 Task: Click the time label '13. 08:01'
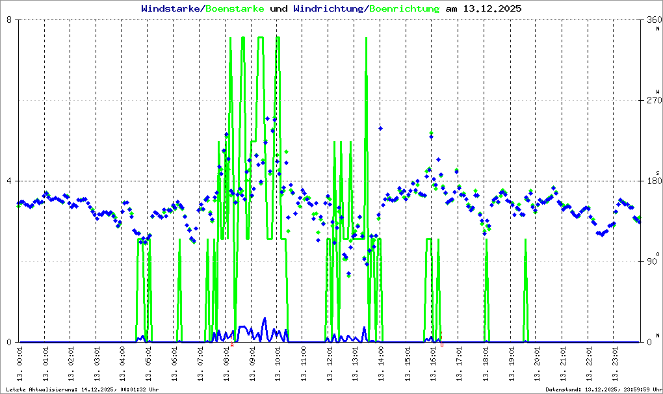point(226,363)
